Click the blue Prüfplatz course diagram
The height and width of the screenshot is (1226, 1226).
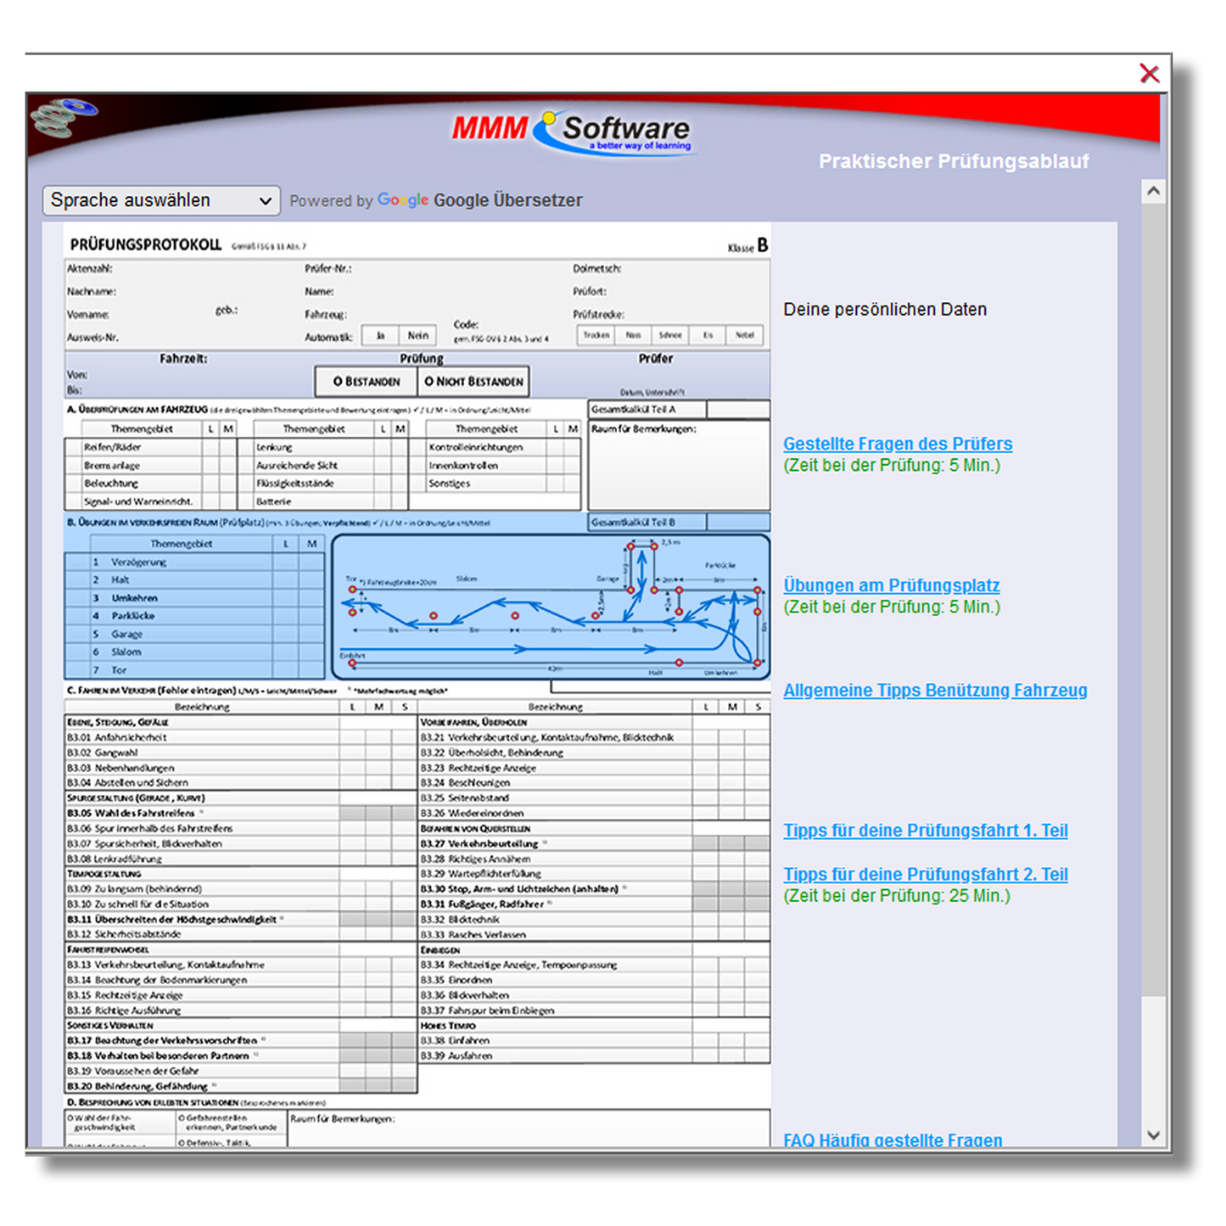550,607
